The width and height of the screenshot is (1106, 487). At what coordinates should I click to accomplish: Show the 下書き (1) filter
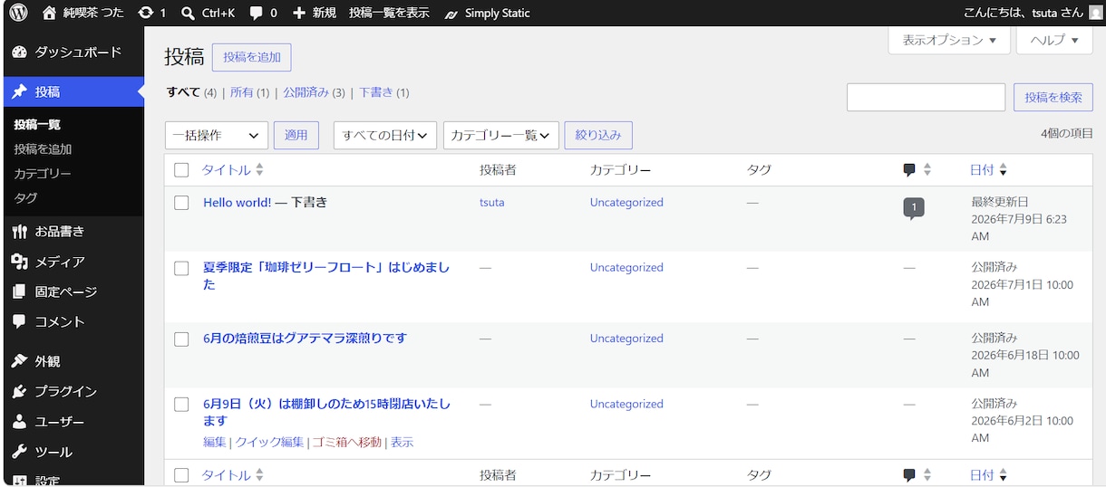click(384, 92)
